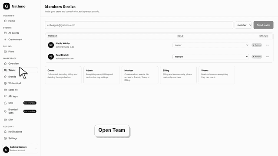Image resolution: width=278 pixels, height=156 pixels.
Task: Click the Sales kit icon
Action: [5, 90]
